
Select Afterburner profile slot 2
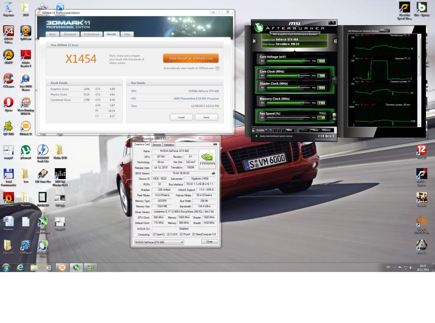pos(270,130)
